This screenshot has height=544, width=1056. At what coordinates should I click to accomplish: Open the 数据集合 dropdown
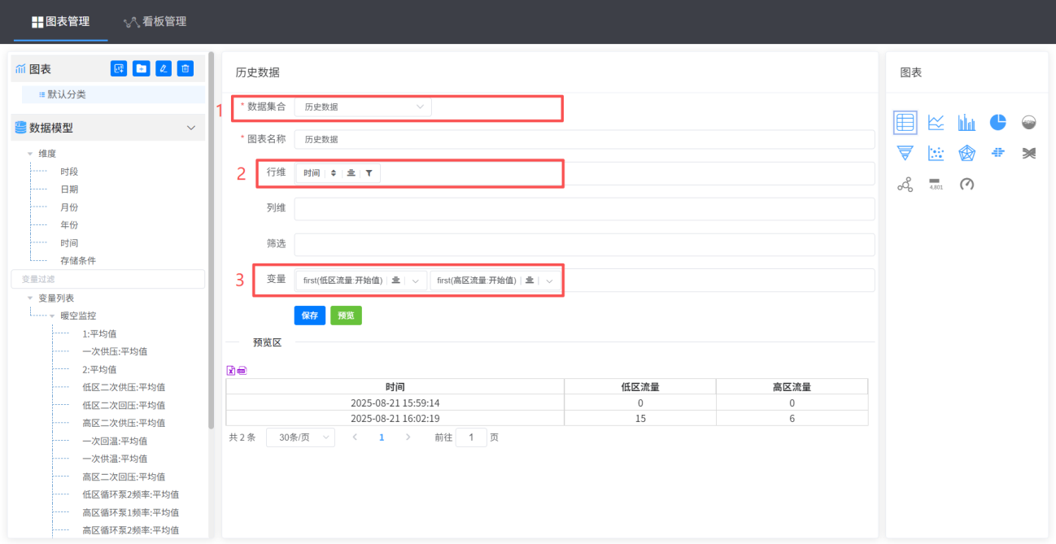(363, 107)
